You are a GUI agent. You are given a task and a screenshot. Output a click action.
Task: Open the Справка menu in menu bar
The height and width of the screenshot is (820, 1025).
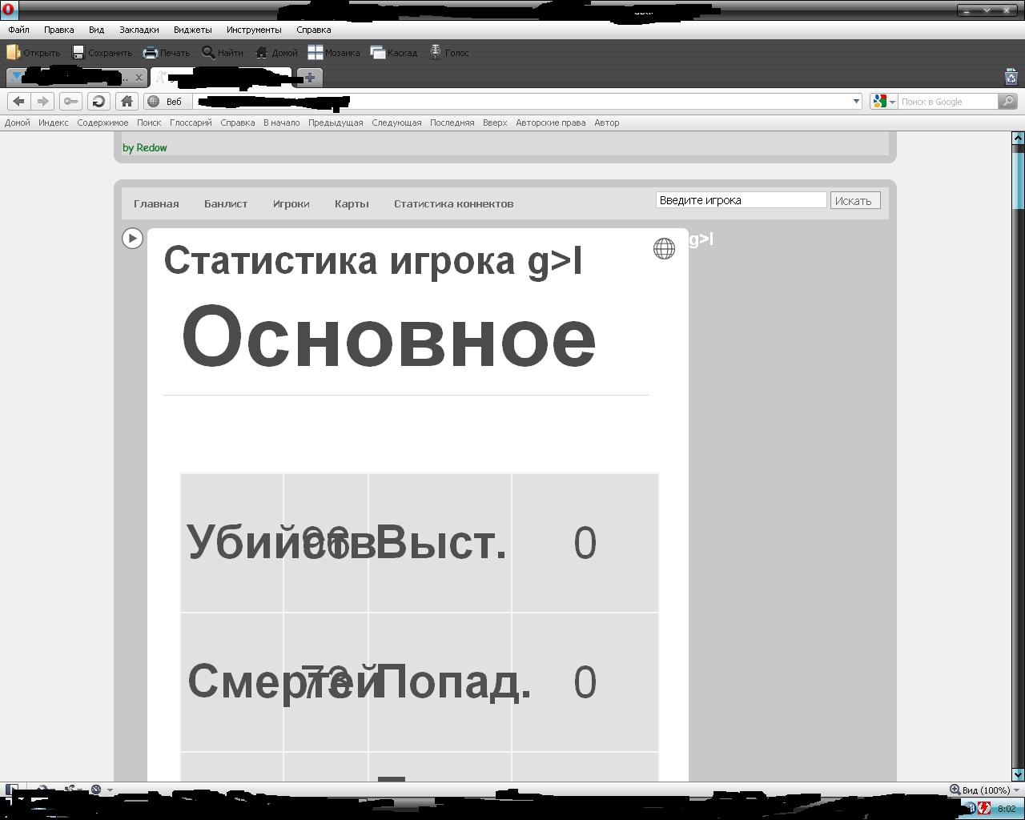tap(313, 30)
